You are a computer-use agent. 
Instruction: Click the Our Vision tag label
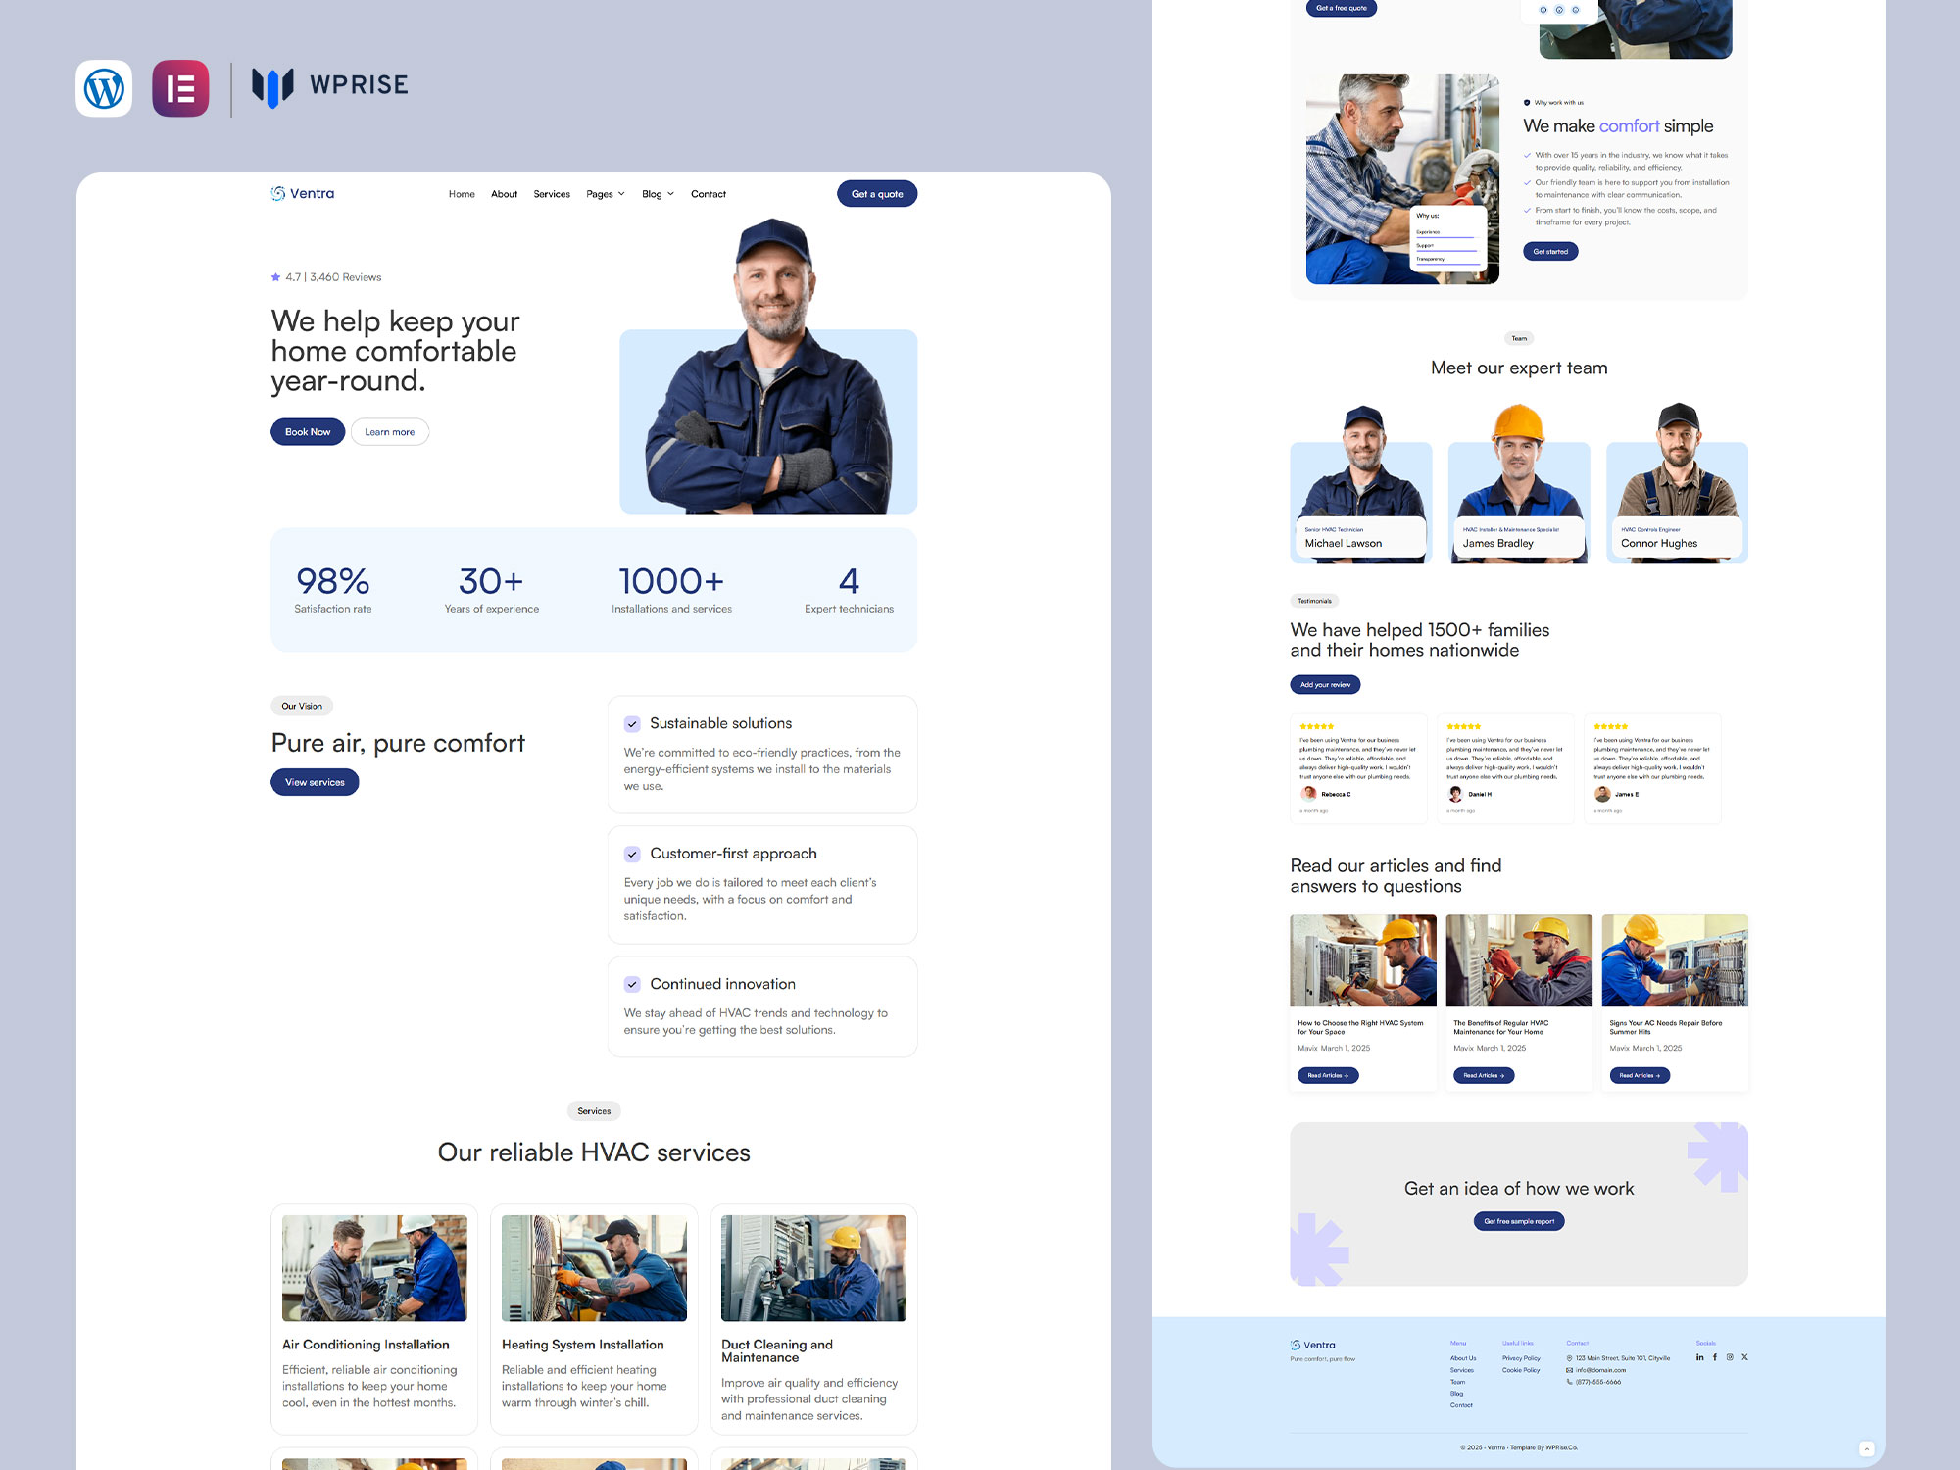(x=302, y=706)
